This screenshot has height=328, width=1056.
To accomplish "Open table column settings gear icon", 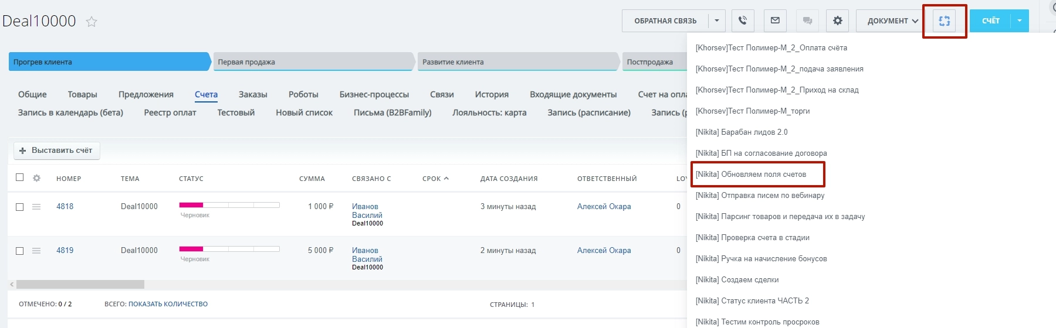I will click(36, 178).
